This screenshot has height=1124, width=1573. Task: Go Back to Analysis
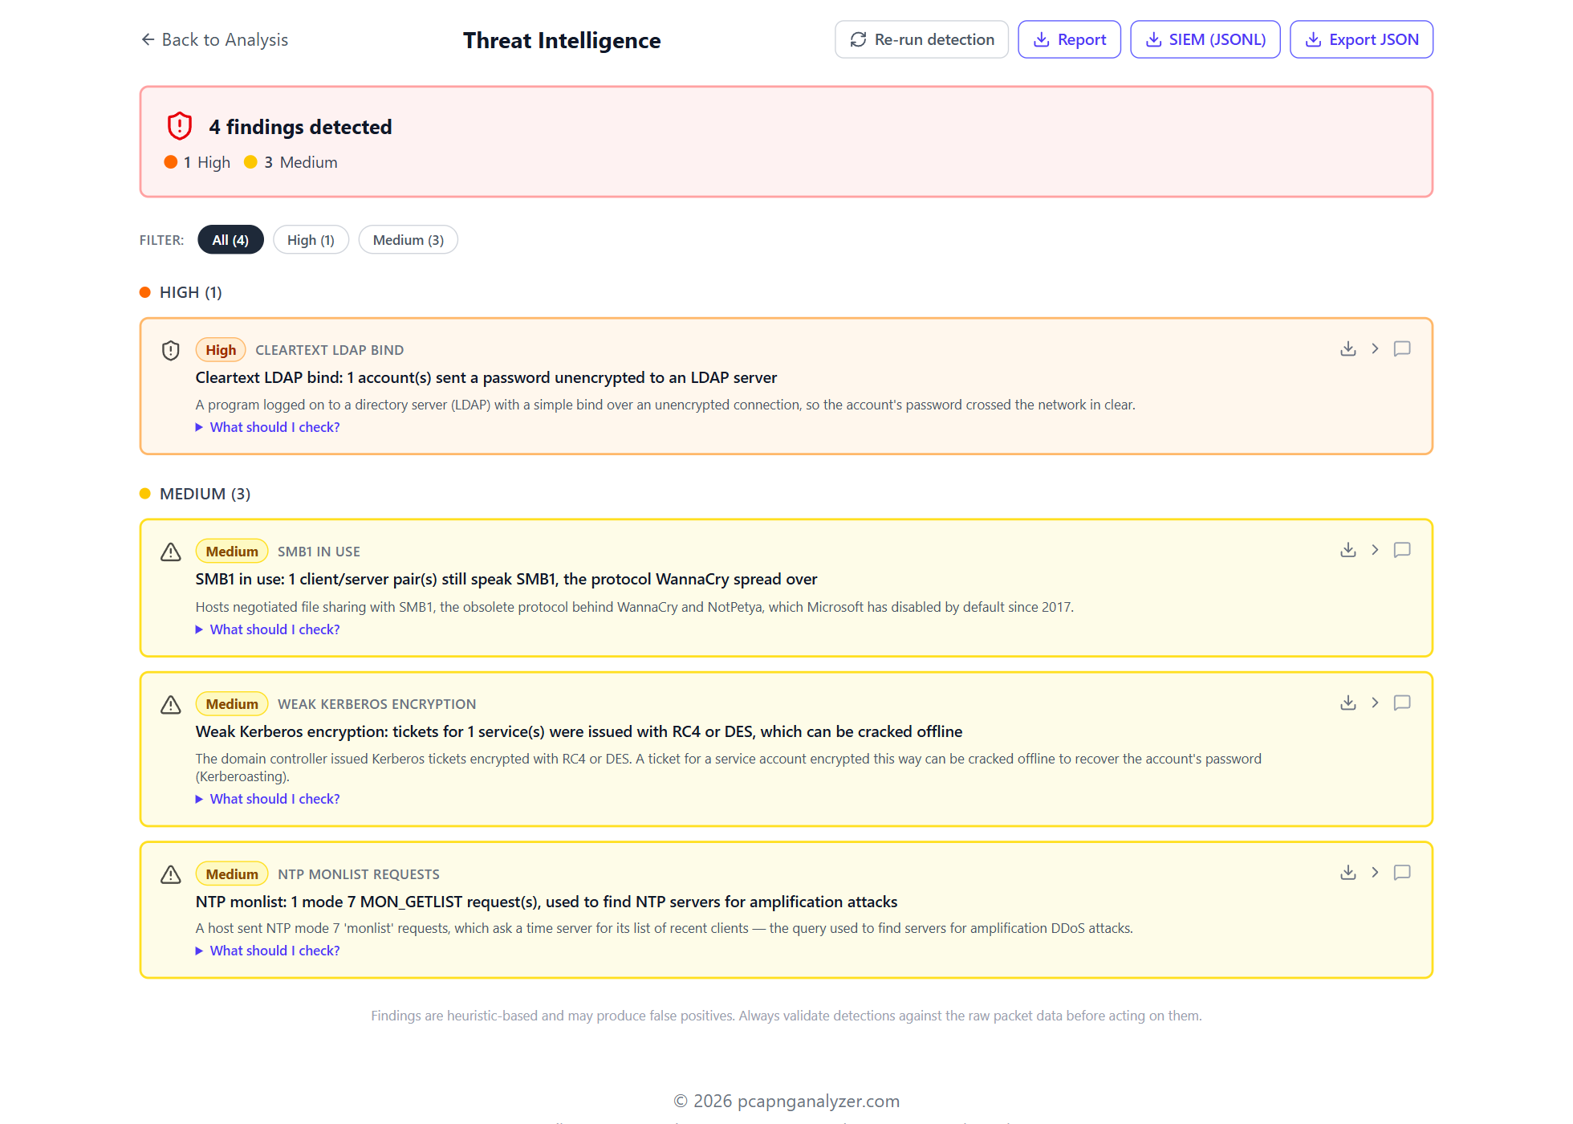(x=214, y=39)
